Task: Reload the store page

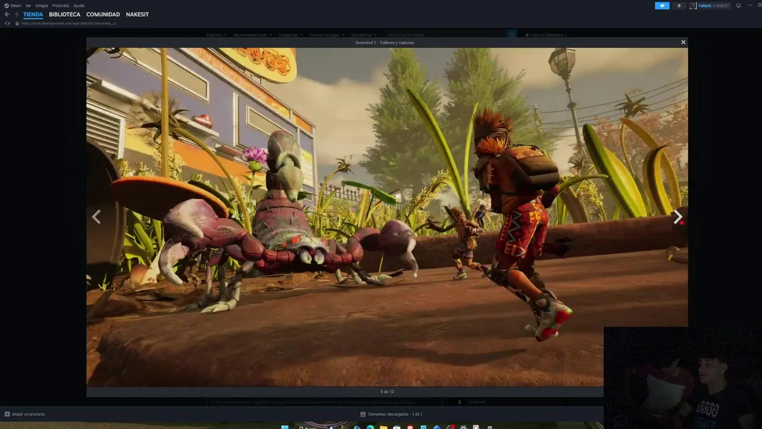Action: pyautogui.click(x=7, y=23)
